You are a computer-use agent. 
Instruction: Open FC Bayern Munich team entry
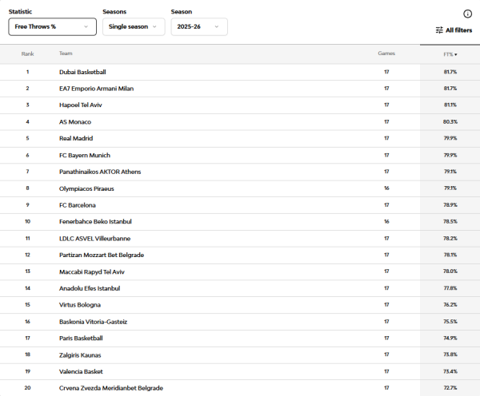[x=85, y=155]
